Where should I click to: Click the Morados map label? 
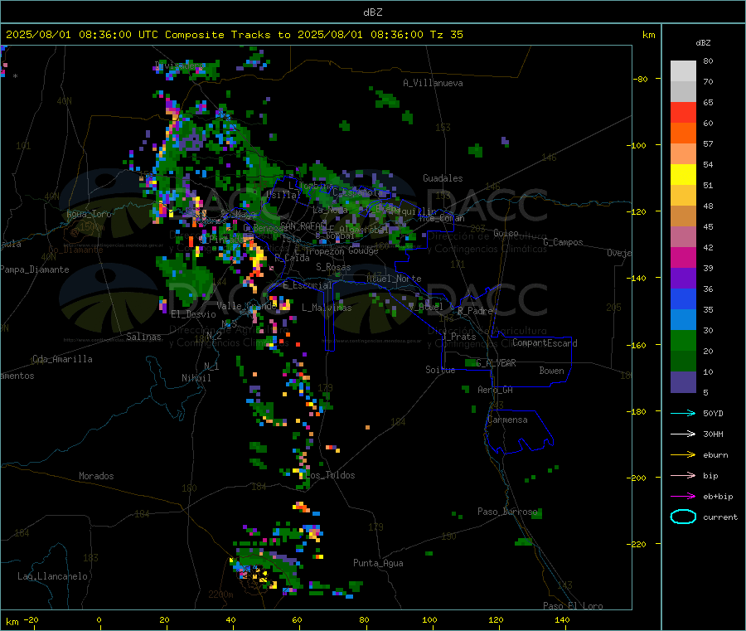(x=96, y=476)
